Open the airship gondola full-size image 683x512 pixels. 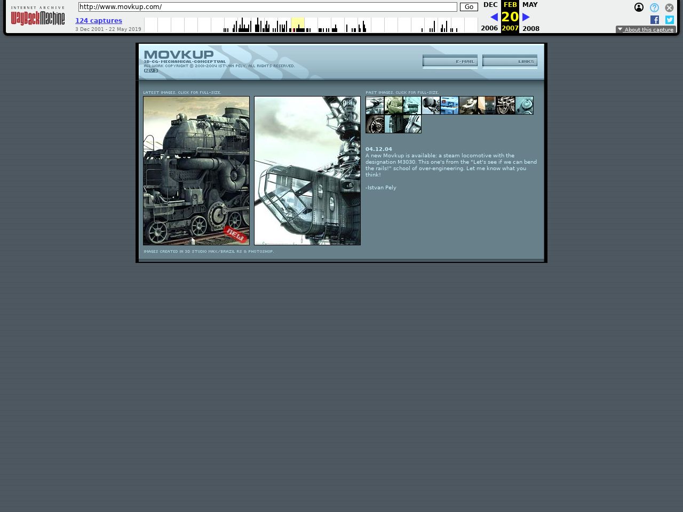click(x=307, y=171)
